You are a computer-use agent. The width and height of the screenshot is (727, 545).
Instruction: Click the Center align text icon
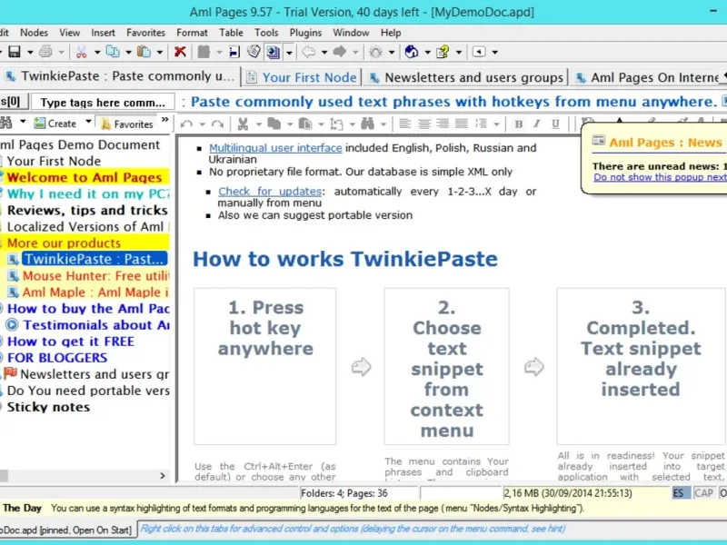click(423, 124)
